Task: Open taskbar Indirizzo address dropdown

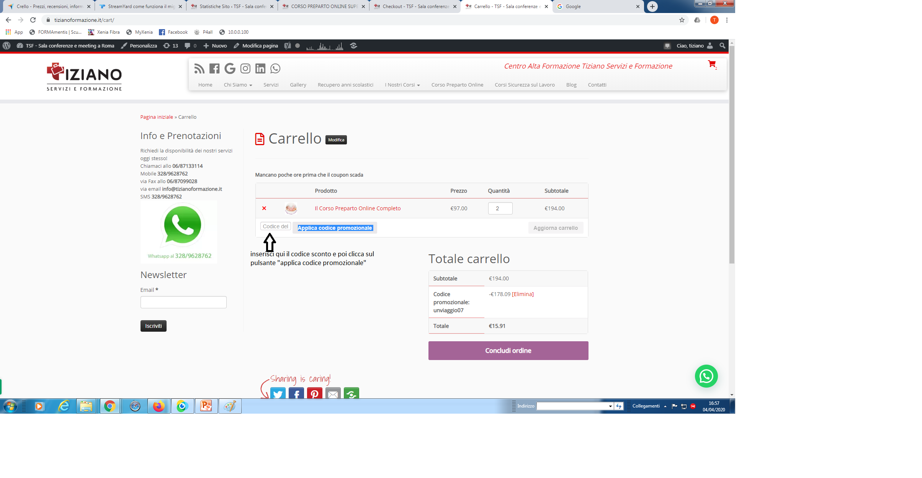Action: pos(610,406)
